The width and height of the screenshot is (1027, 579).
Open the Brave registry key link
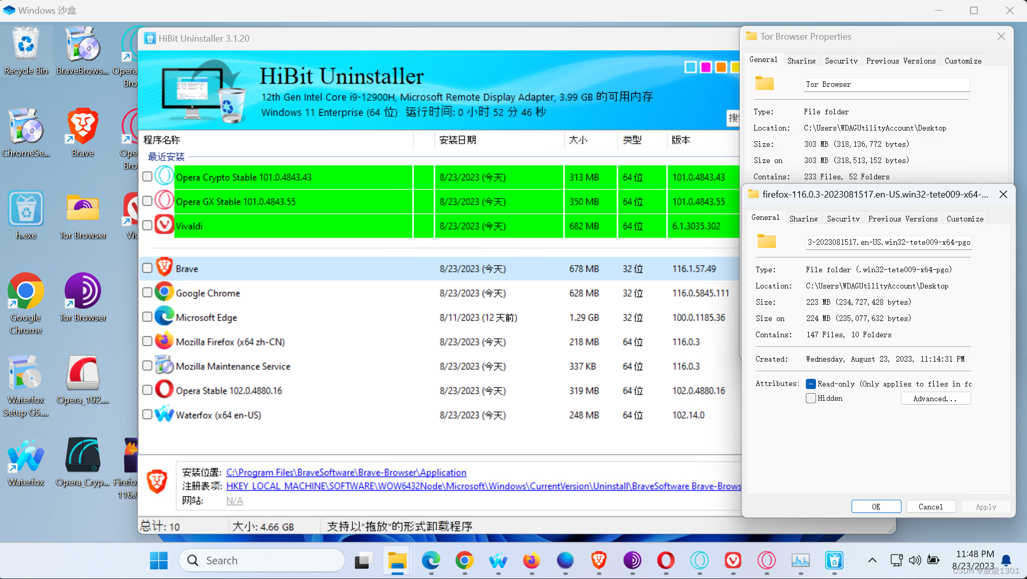point(484,486)
